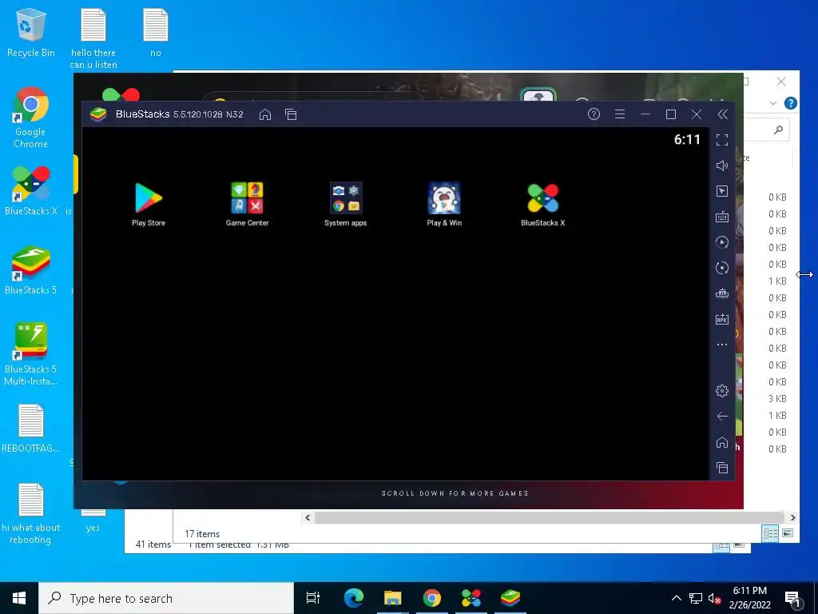Expand the File Explorer ribbon chevron
Screen dimensions: 818x614
pyautogui.click(x=773, y=103)
